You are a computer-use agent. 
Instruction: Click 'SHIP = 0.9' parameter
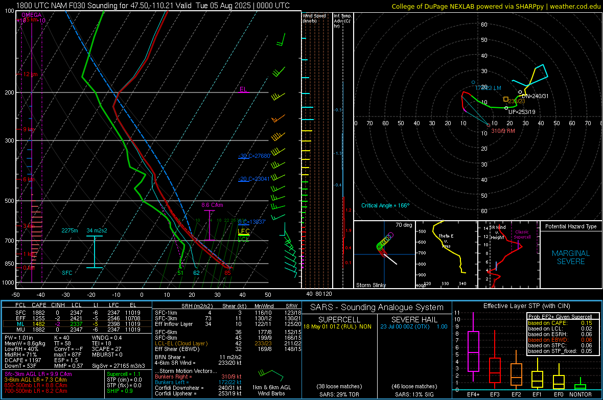point(120,391)
